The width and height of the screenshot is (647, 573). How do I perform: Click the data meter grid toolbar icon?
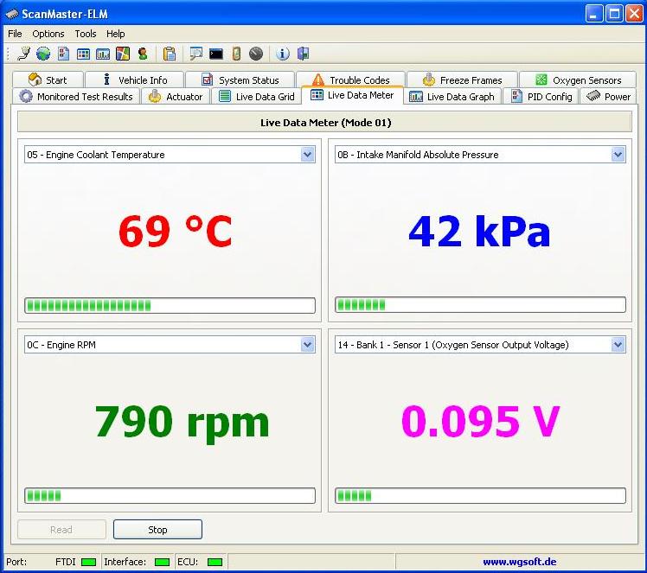(x=83, y=54)
